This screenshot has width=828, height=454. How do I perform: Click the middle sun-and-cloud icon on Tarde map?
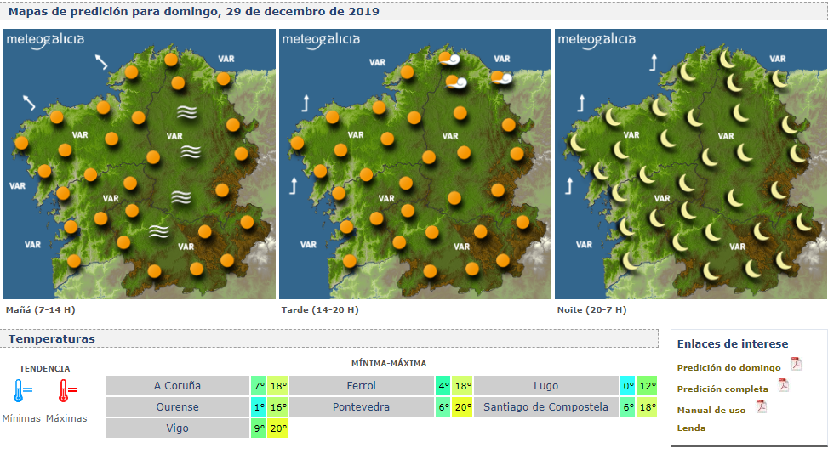(x=456, y=82)
